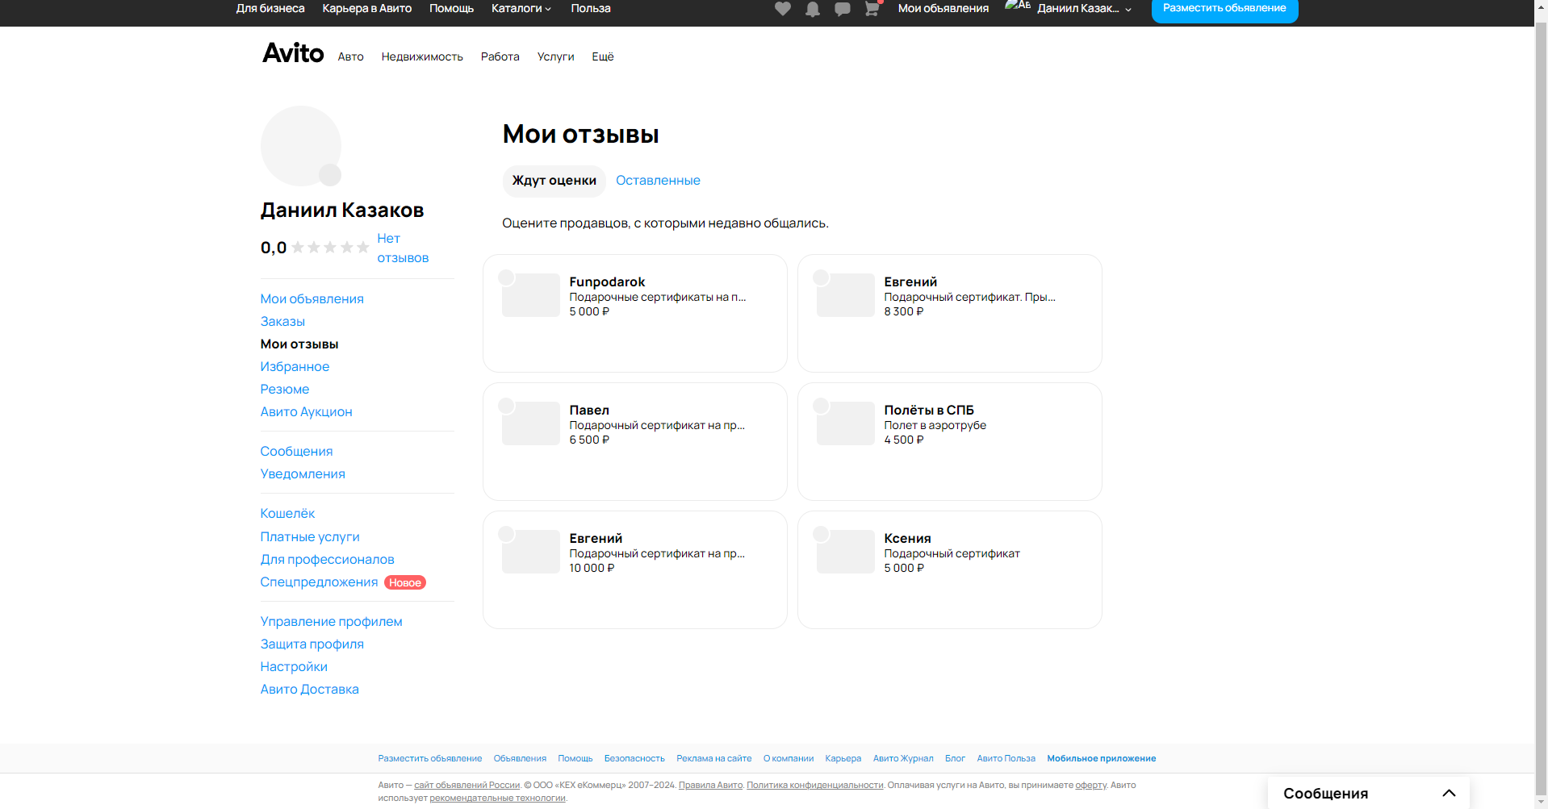Viewport: 1548px width, 809px height.
Task: Open Для профессионалов in the sidebar
Action: pos(327,560)
